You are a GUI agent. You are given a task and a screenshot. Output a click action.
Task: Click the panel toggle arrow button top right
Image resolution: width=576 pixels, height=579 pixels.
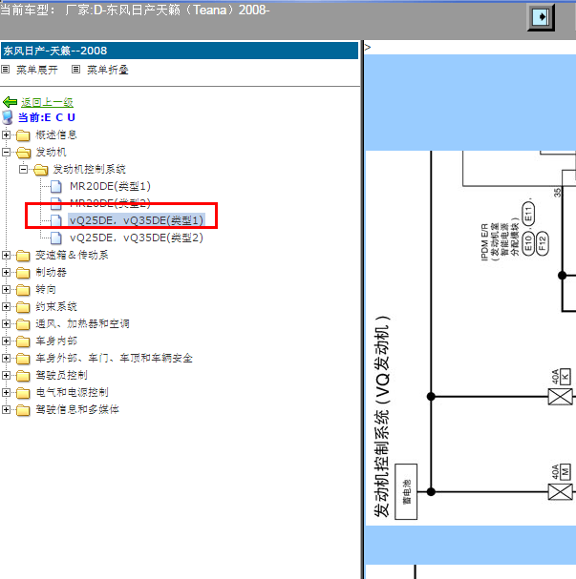541,17
